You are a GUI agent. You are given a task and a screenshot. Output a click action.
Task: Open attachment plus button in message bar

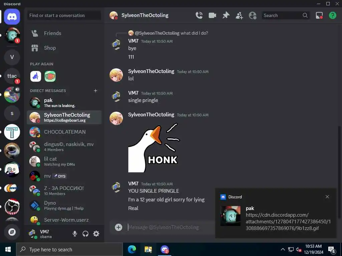(x=119, y=227)
